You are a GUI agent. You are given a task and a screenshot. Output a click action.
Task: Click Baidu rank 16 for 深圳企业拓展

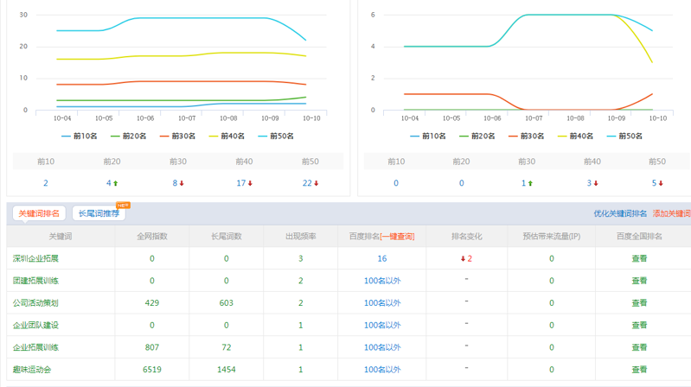(382, 258)
